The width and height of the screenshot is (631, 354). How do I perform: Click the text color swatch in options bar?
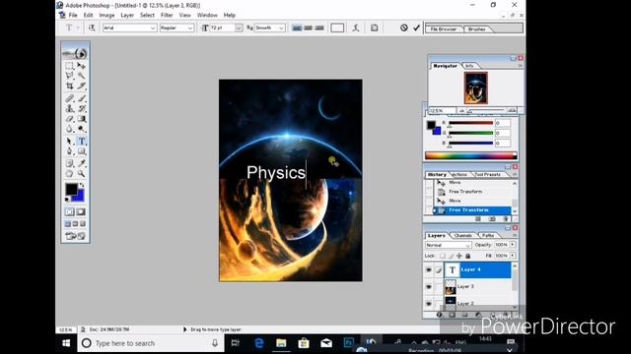coord(337,28)
